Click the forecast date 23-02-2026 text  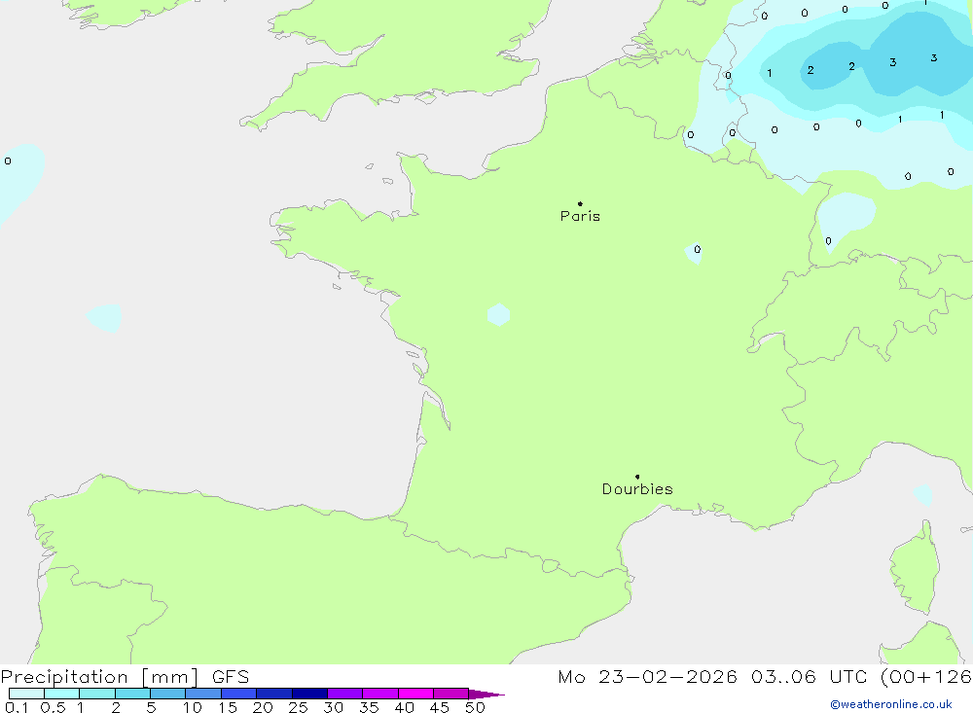pos(667,676)
